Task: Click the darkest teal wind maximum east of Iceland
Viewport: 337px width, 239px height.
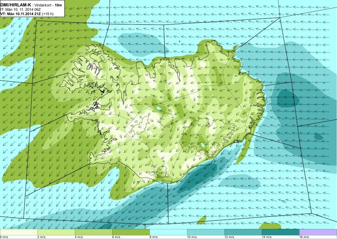Action: (288, 99)
